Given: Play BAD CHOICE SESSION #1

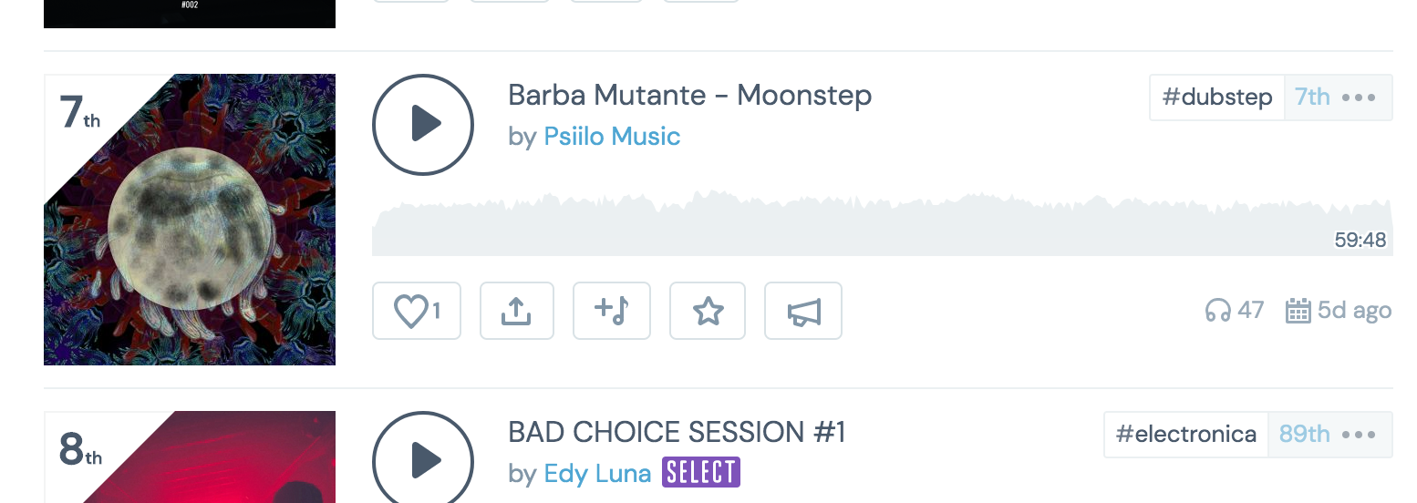Looking at the screenshot, I should coord(423,460).
